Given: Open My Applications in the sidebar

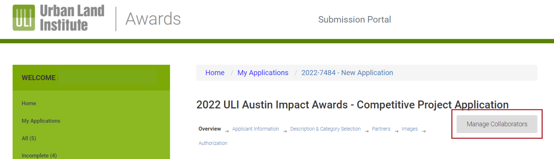Looking at the screenshot, I should (x=41, y=121).
